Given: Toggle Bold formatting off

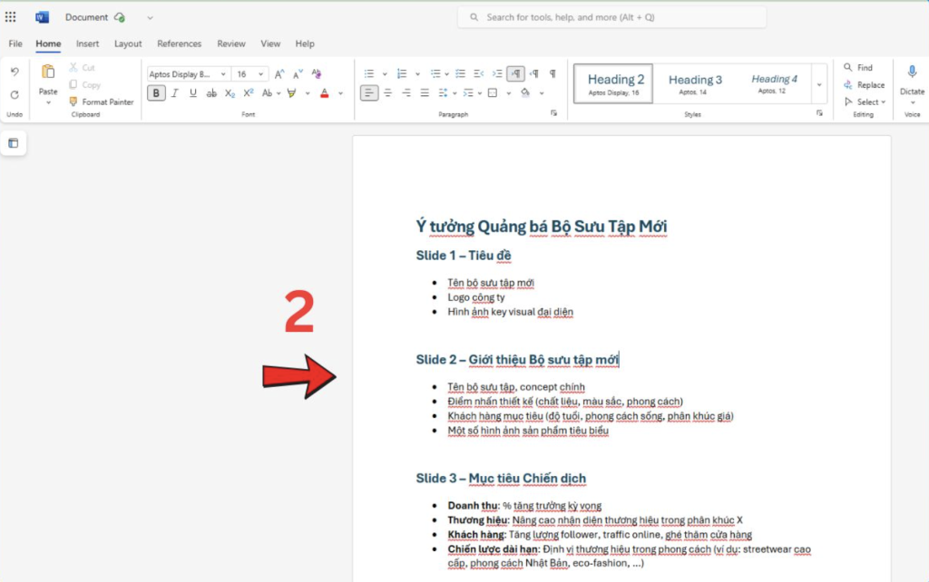Looking at the screenshot, I should coord(156,93).
